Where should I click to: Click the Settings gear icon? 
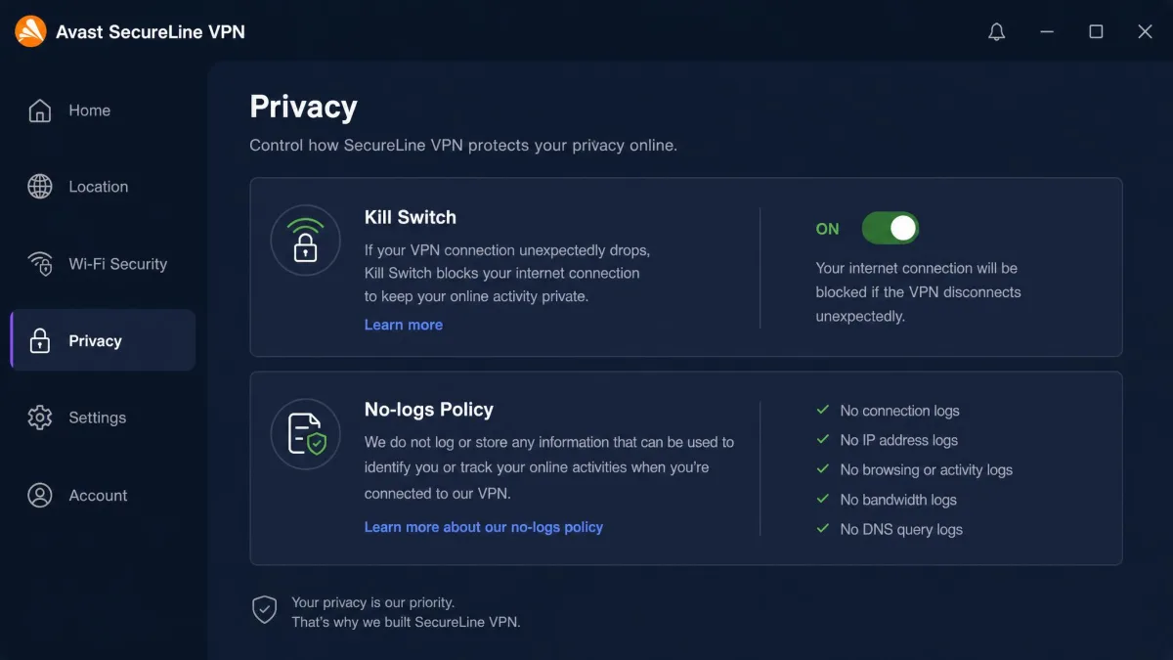40,418
